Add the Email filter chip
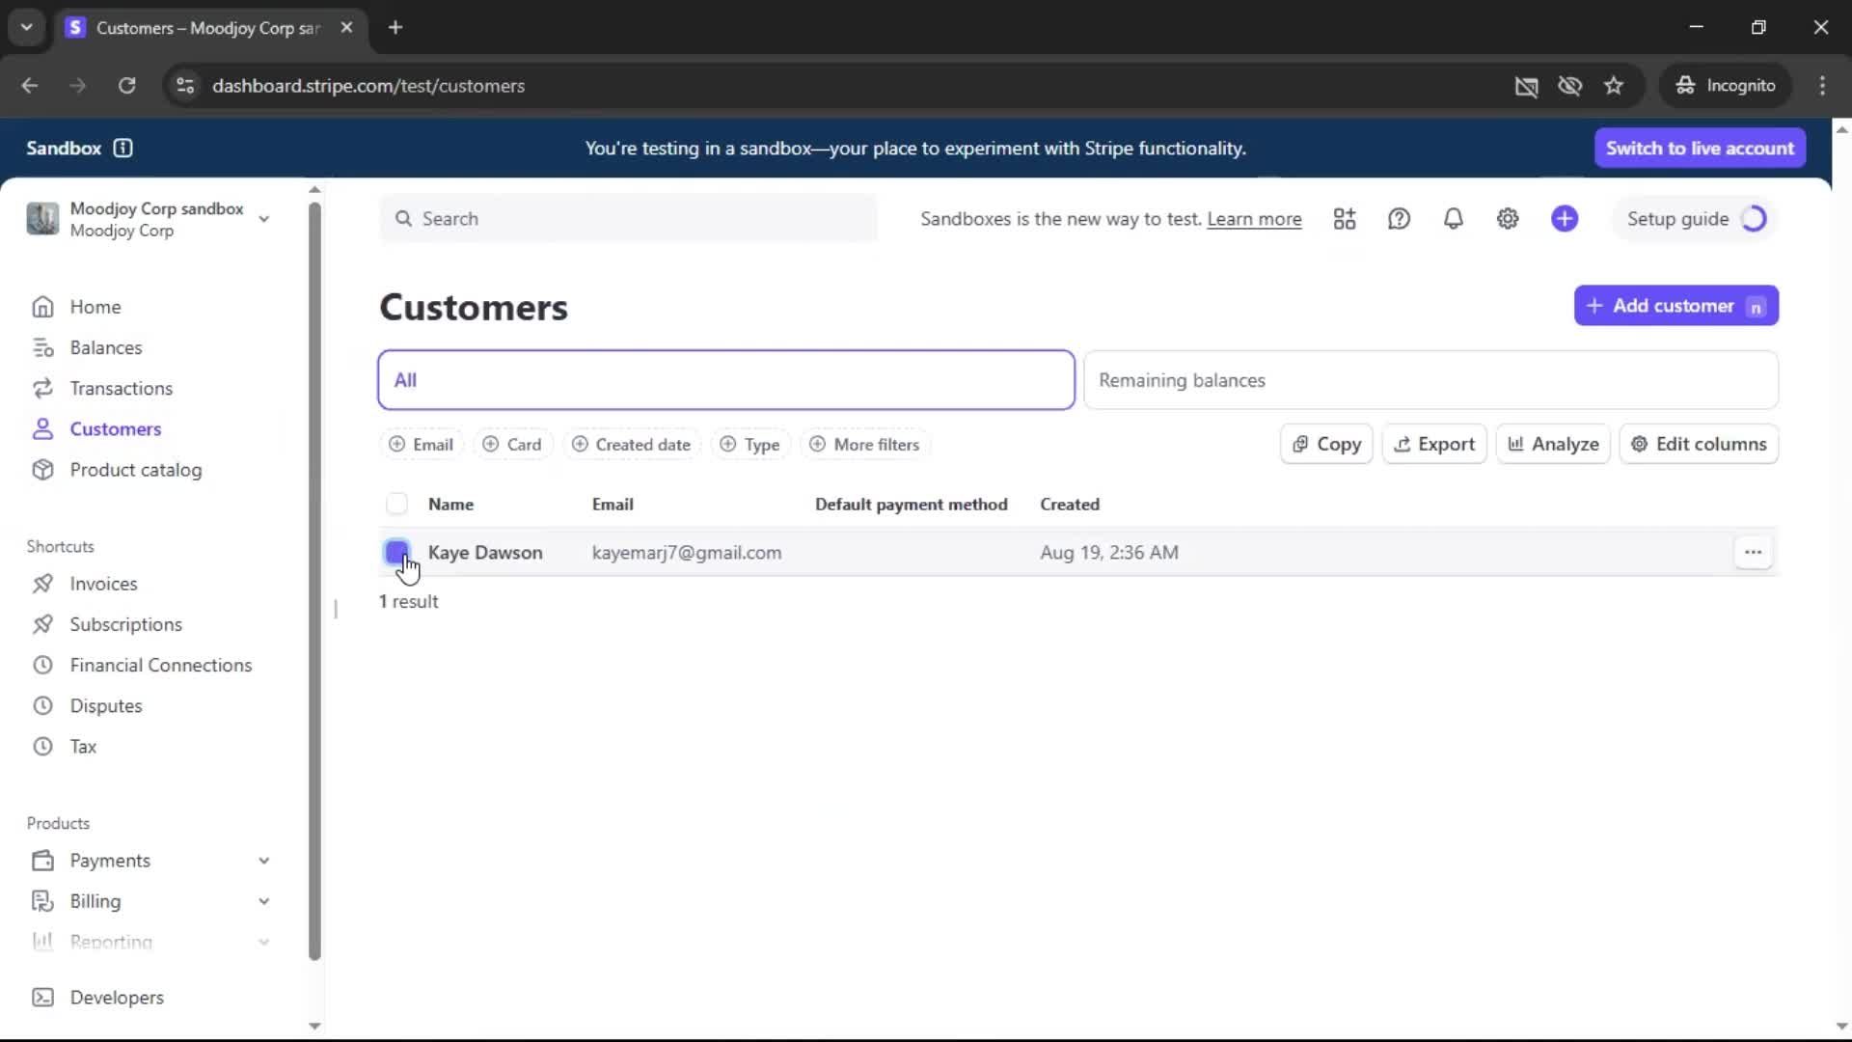1852x1042 pixels. pos(422,445)
